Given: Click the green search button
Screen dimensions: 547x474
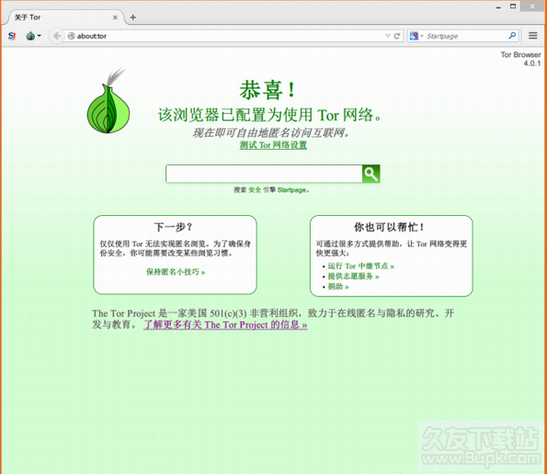Looking at the screenshot, I should point(371,174).
